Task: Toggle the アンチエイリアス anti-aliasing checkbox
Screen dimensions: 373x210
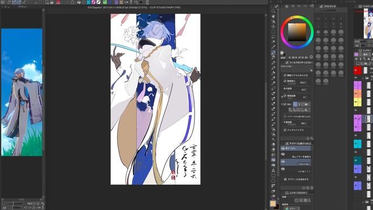Action: 285,129
